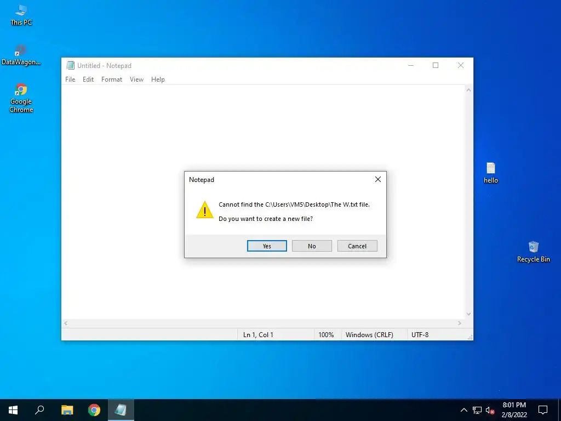561x421 pixels.
Task: Click the 'Ln 1, Col 1' status entry
Action: tap(259, 335)
